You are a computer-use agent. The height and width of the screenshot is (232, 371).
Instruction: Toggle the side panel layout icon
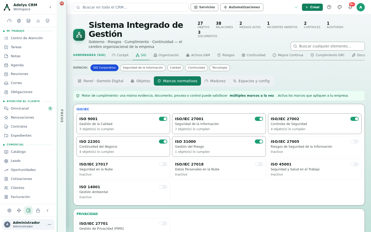tap(29, 211)
